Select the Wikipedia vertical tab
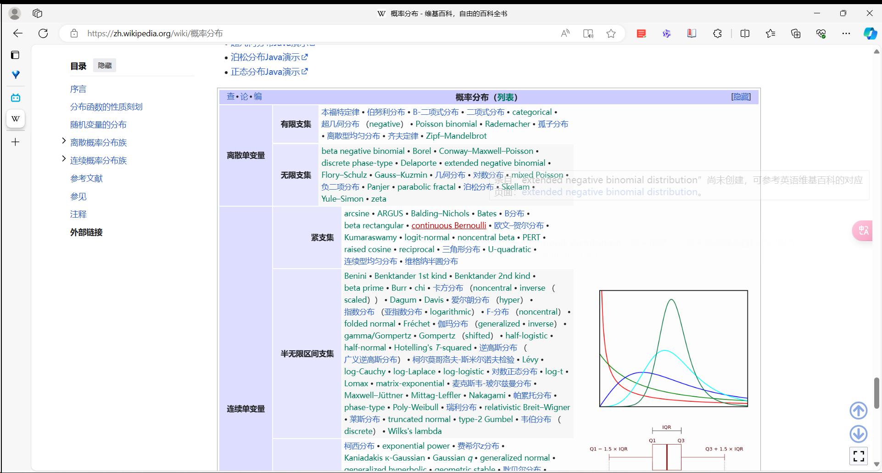 pyautogui.click(x=16, y=119)
